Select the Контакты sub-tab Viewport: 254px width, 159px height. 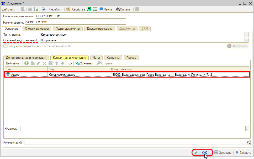point(113,58)
